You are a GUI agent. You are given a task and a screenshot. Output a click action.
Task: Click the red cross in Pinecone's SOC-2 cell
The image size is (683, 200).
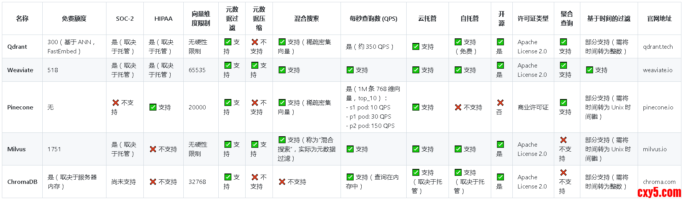[x=115, y=103]
